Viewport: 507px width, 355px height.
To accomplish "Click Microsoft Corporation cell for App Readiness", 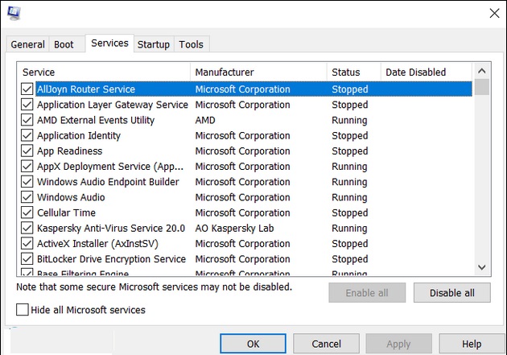I will pos(242,151).
